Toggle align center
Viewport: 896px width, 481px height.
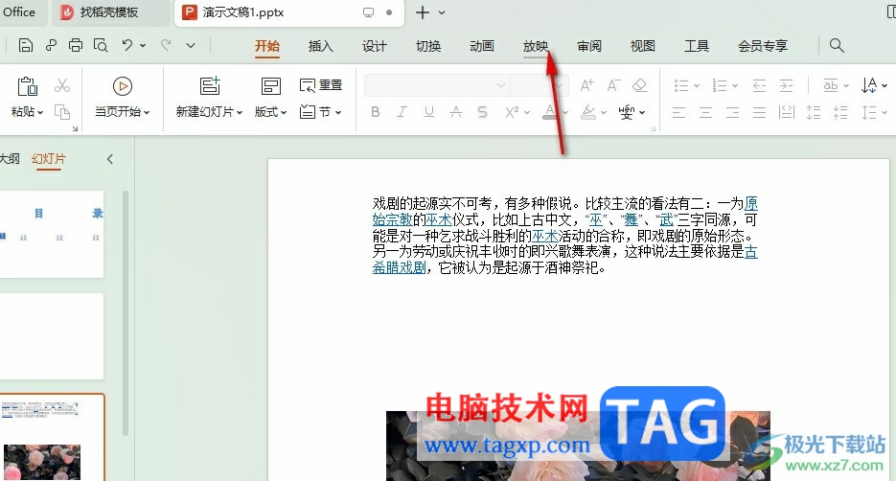click(x=705, y=112)
